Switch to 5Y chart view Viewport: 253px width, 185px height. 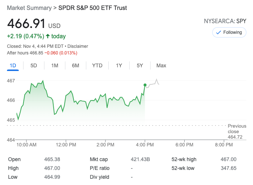tap(140, 65)
